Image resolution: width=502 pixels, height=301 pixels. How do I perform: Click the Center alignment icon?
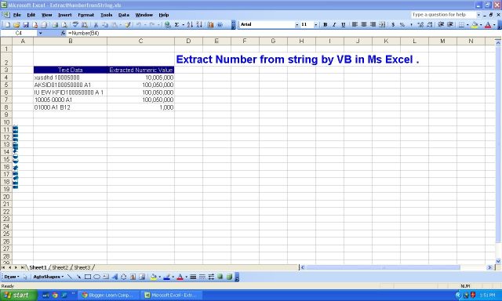pos(364,24)
